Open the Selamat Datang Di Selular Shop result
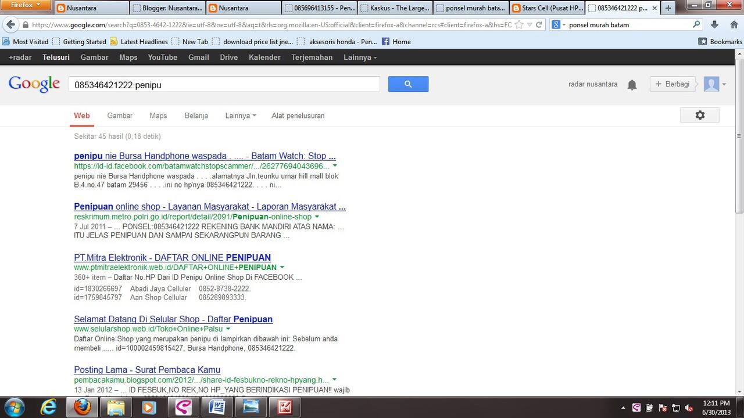 pyautogui.click(x=173, y=319)
